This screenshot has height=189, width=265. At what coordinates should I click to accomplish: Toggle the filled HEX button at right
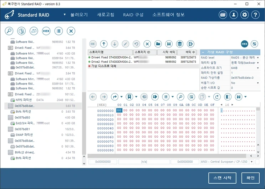tap(245, 44)
